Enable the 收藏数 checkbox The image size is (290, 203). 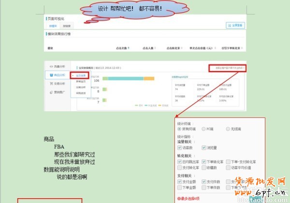(x=204, y=168)
